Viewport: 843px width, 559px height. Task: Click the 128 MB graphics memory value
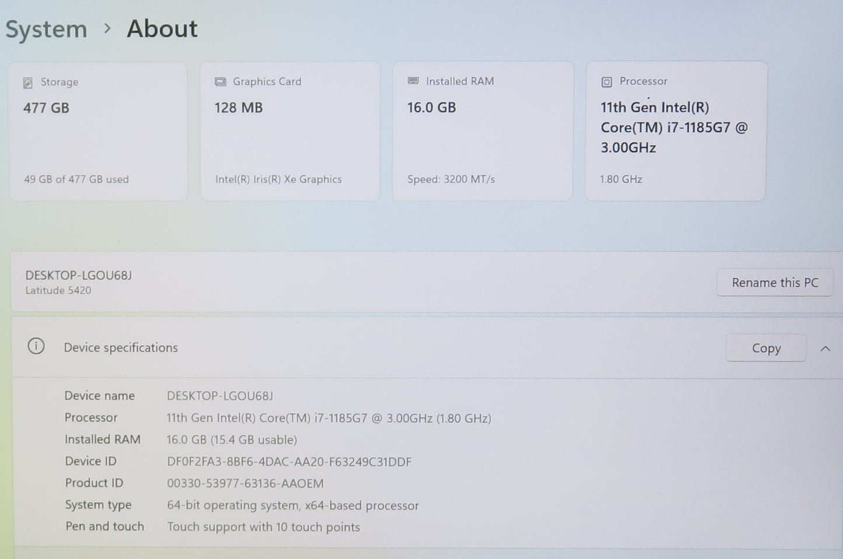click(239, 108)
